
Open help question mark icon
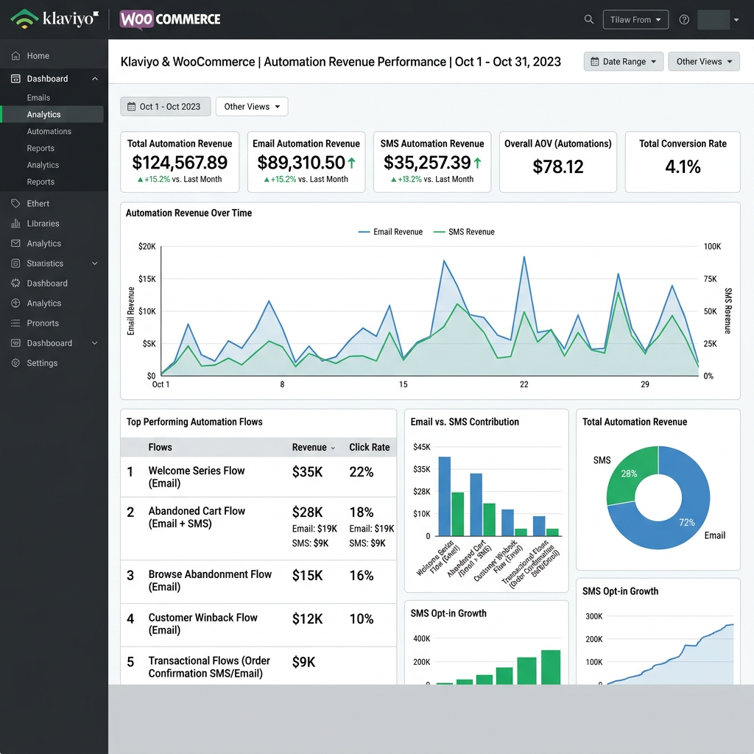tap(684, 19)
